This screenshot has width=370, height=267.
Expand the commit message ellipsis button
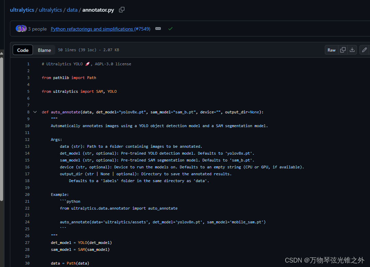coord(158,29)
